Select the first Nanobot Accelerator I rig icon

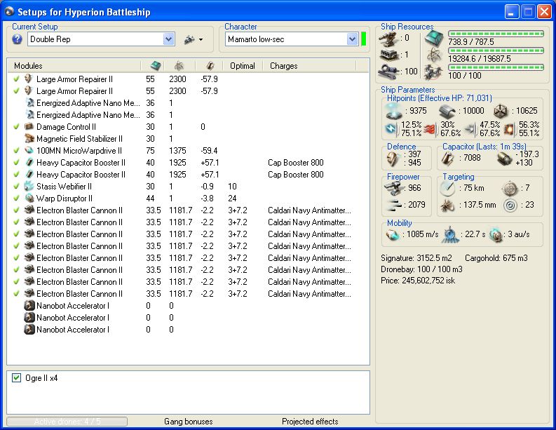point(29,306)
